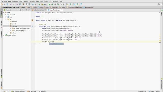Screen dimensions: 163x92
Task: Click Collapse All icon in Project panel
Action: [x=23, y=10]
